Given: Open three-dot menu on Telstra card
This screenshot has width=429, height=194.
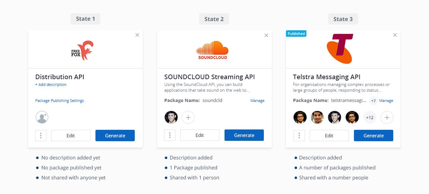Looking at the screenshot, I should click(299, 136).
